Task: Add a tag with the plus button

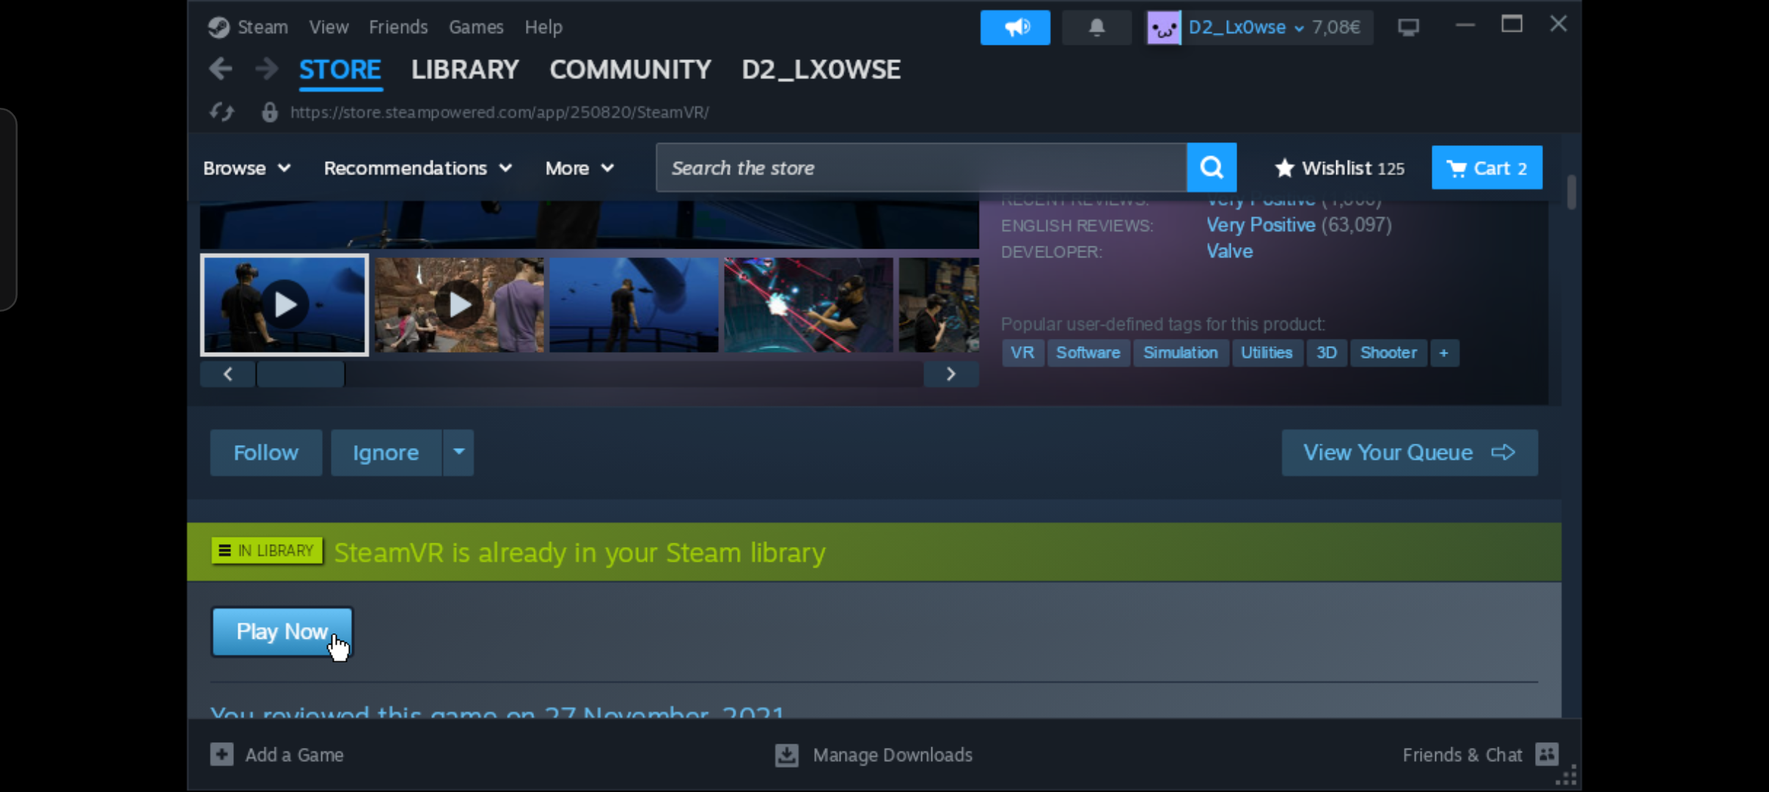Action: pyautogui.click(x=1443, y=353)
